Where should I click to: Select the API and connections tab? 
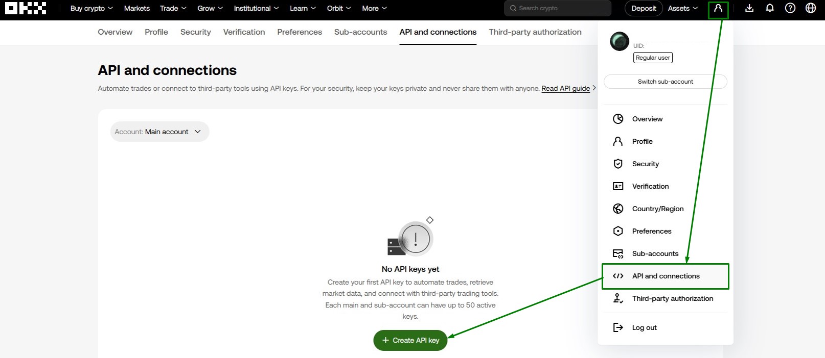click(438, 32)
